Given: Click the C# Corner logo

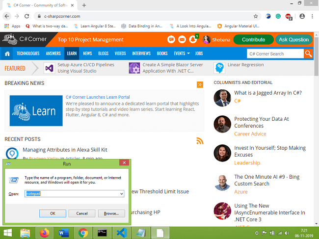Looking at the screenshot, I should (25, 39).
